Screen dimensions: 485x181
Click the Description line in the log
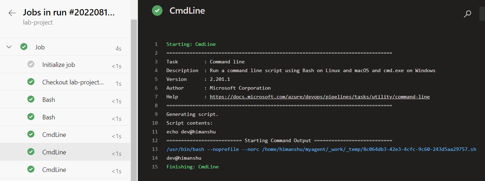pyautogui.click(x=301, y=70)
